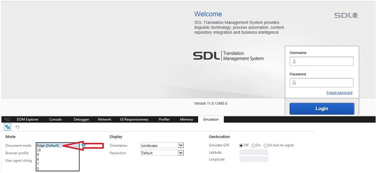Viewport: 377px width, 173px height.
Task: Click the Username input field
Action: pyautogui.click(x=321, y=61)
